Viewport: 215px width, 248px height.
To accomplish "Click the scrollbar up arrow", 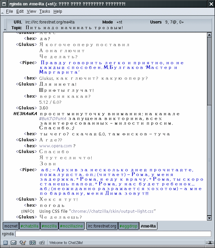I will (209, 35).
